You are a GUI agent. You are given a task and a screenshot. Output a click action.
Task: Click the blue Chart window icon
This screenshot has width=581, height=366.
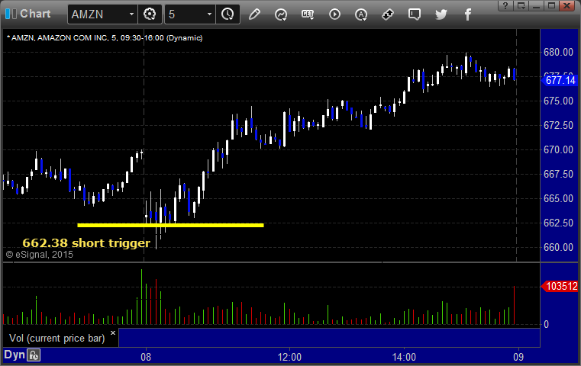(11, 14)
